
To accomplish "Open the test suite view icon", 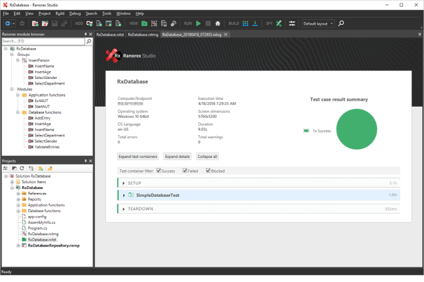I will (144, 24).
